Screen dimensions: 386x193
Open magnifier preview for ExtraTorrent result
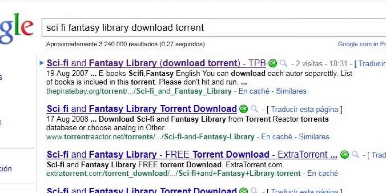pyautogui.click(x=355, y=154)
